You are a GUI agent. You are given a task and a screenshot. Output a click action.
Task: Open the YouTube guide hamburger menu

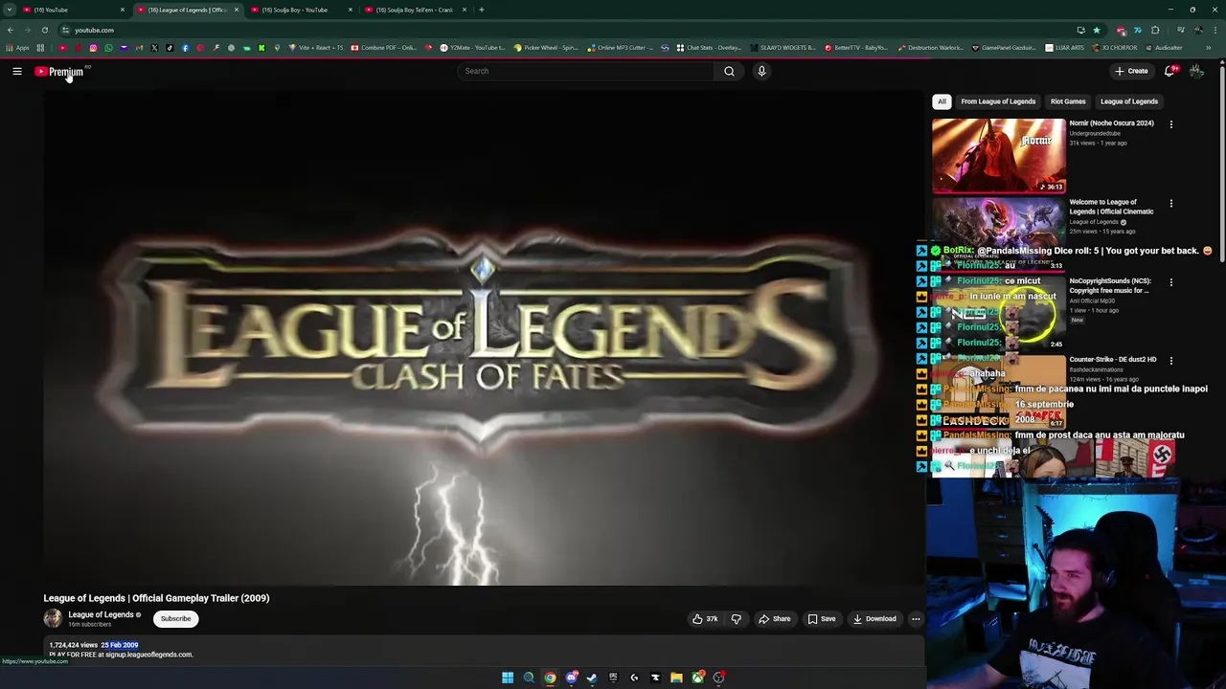(17, 71)
